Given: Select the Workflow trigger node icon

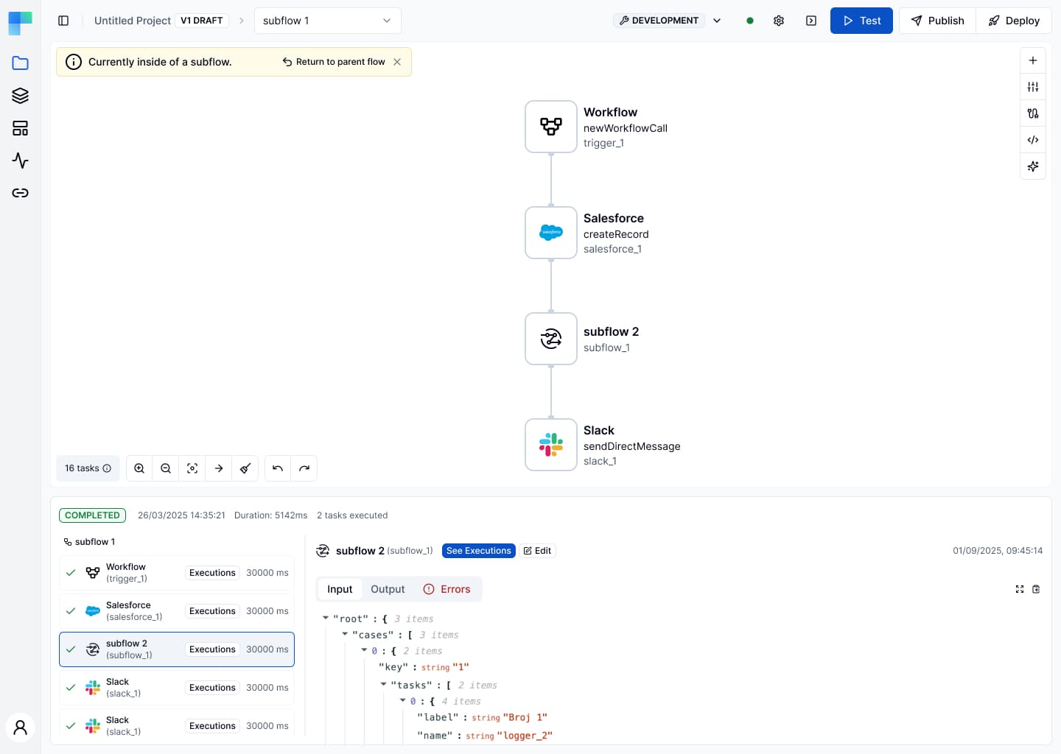Looking at the screenshot, I should coord(551,127).
